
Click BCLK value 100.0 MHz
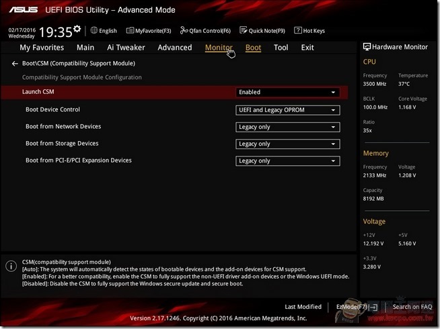click(x=375, y=107)
